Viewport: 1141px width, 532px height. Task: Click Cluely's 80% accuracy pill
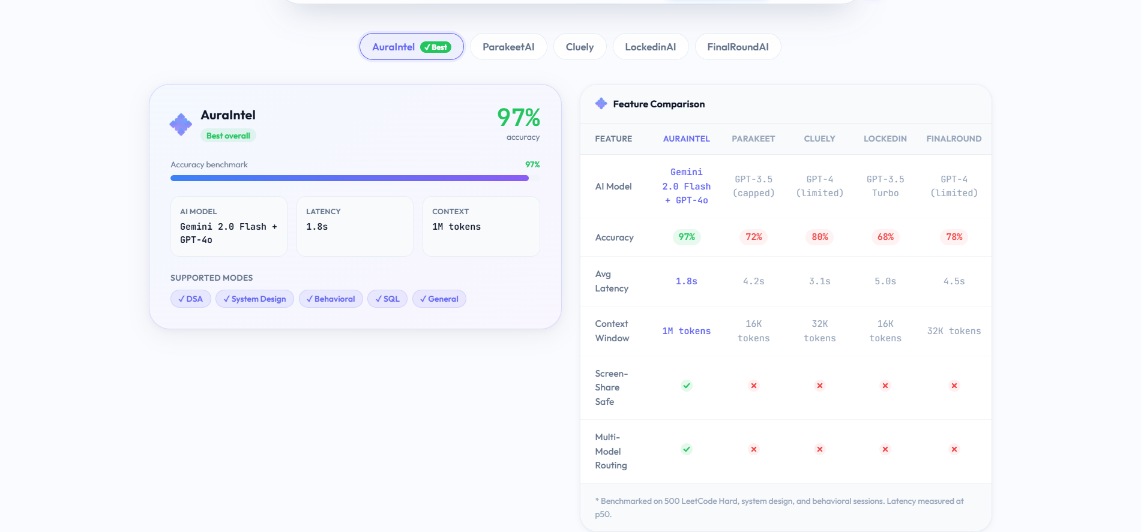pyautogui.click(x=820, y=237)
